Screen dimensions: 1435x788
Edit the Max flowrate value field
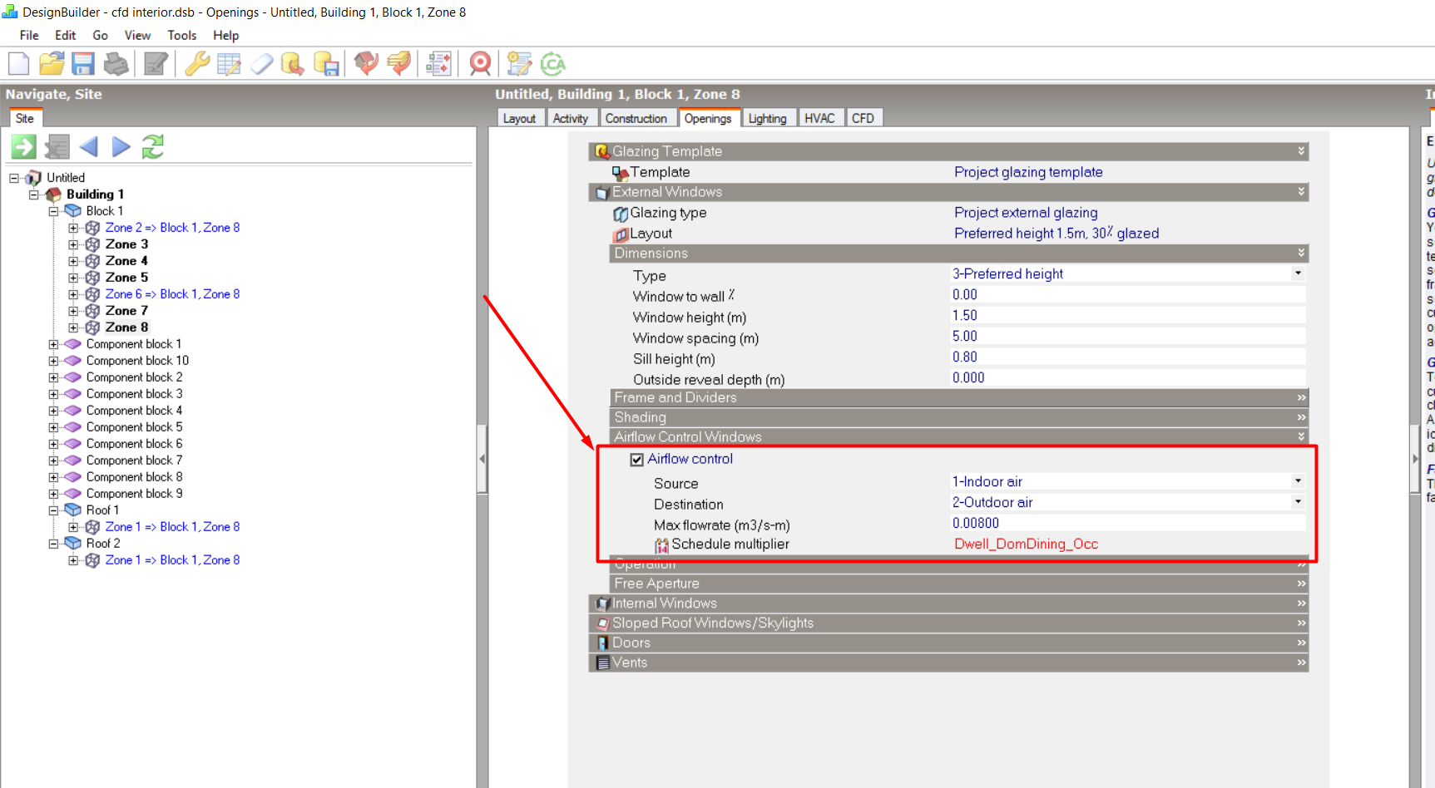tap(1127, 523)
